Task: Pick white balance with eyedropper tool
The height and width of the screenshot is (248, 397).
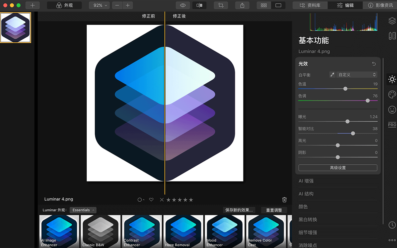Action: pyautogui.click(x=332, y=75)
